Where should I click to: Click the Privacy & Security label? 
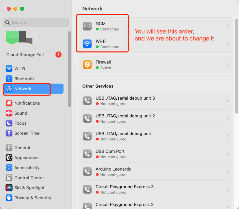coord(33,198)
